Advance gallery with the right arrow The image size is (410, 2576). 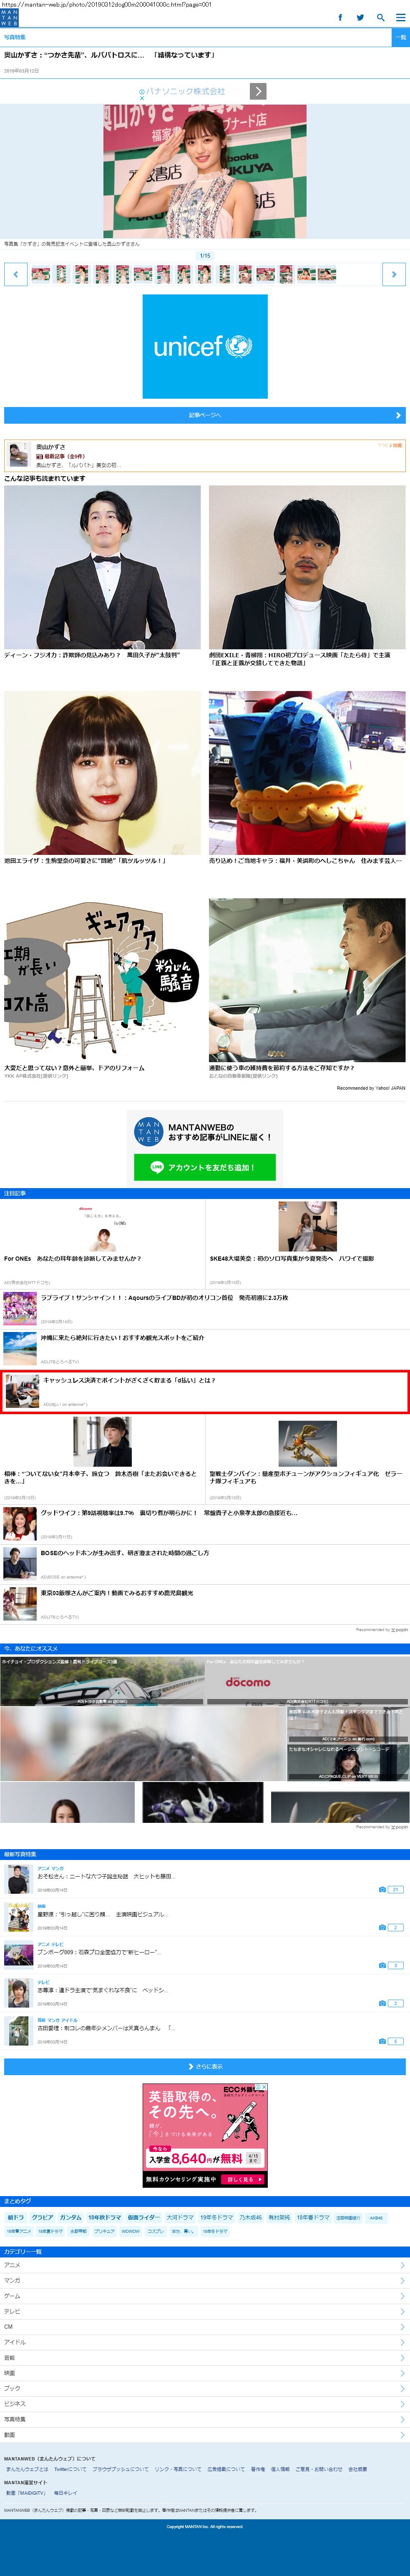tap(394, 274)
